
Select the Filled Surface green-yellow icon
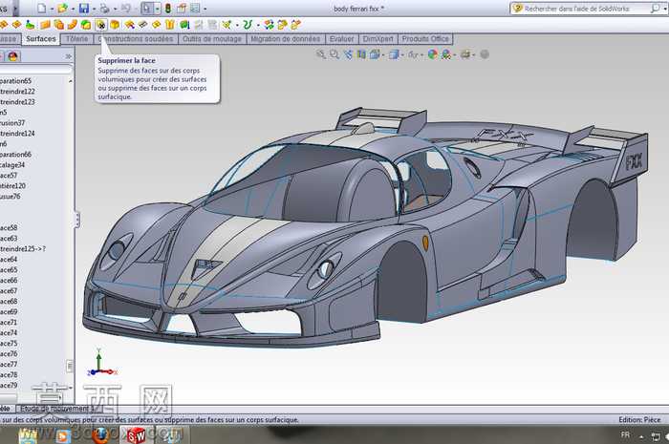point(86,25)
